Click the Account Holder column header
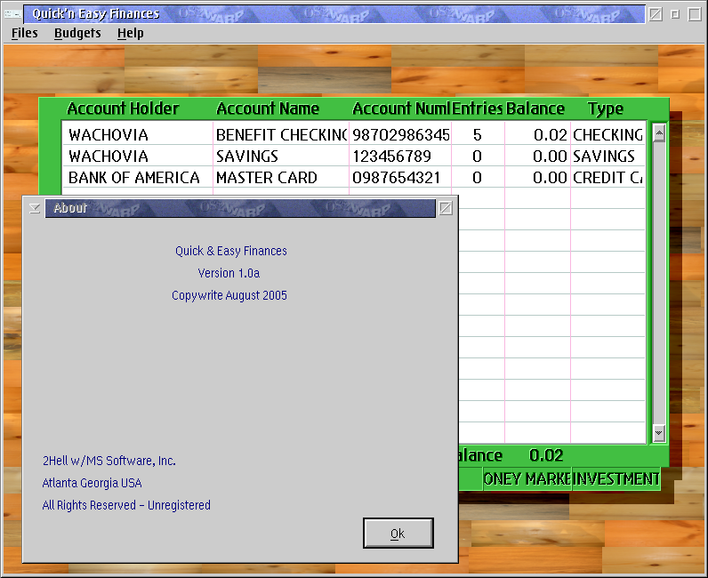The height and width of the screenshot is (578, 708). 123,109
